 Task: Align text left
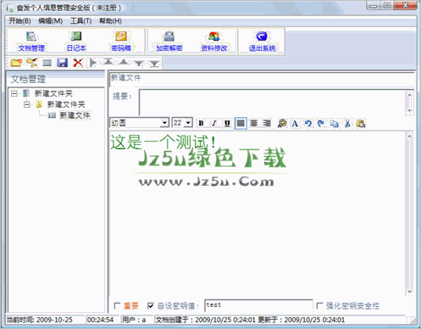pos(241,123)
